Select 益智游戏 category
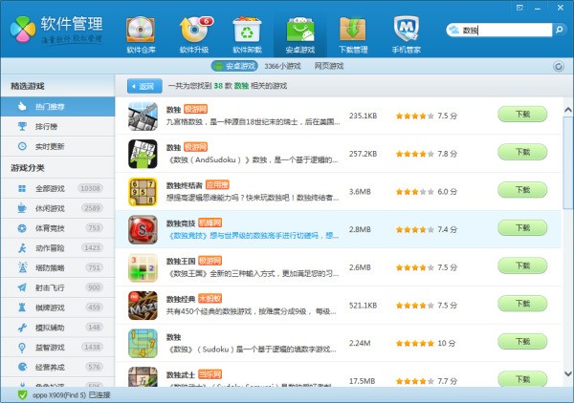This screenshot has width=574, height=403. tap(57, 347)
